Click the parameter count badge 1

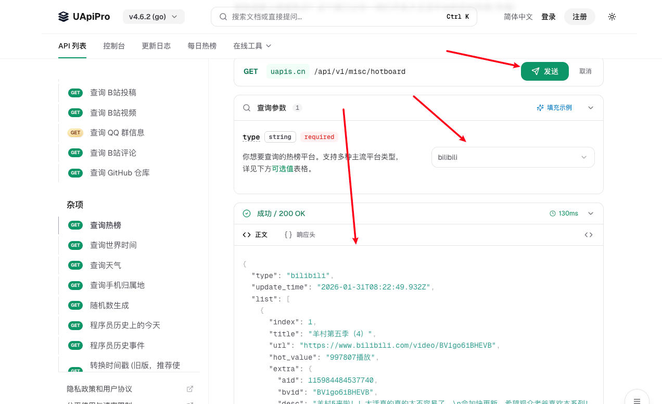(297, 108)
